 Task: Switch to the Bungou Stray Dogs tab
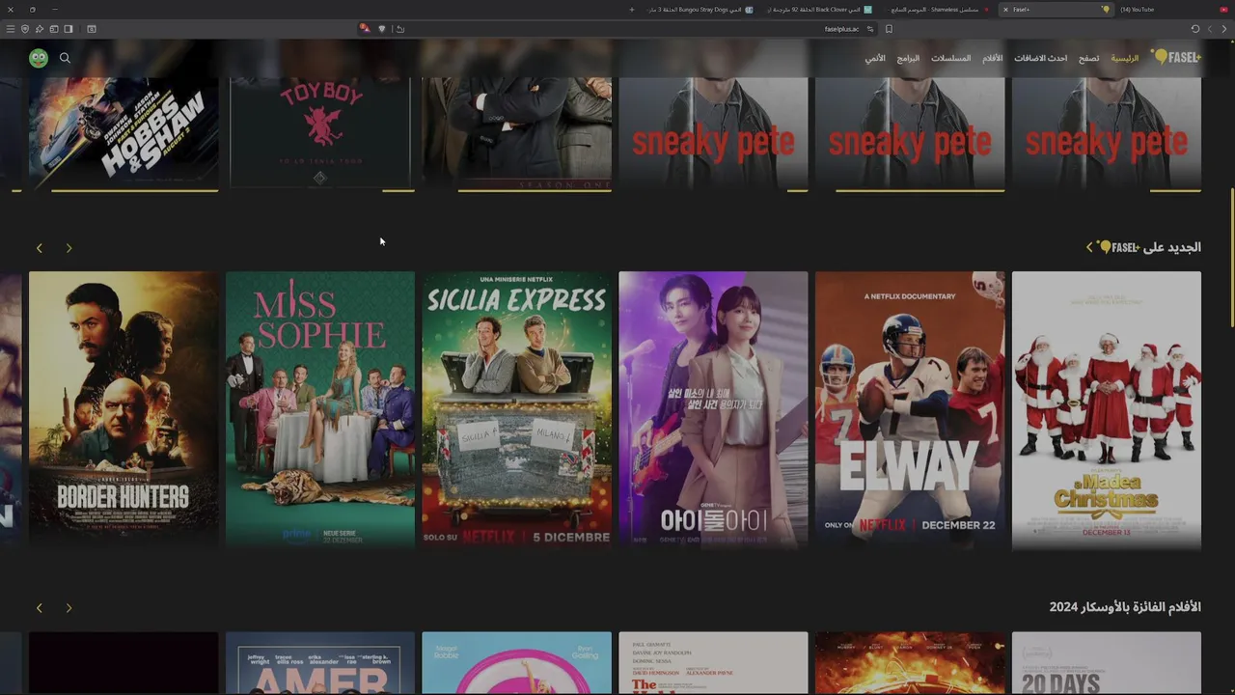(x=701, y=10)
